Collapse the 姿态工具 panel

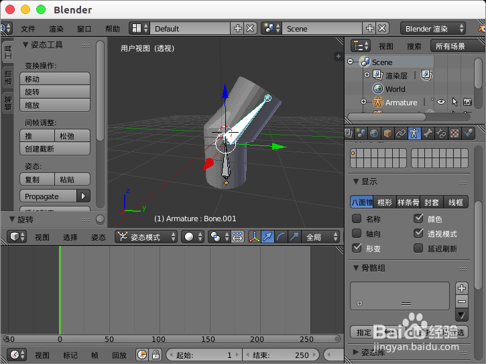tap(25, 45)
